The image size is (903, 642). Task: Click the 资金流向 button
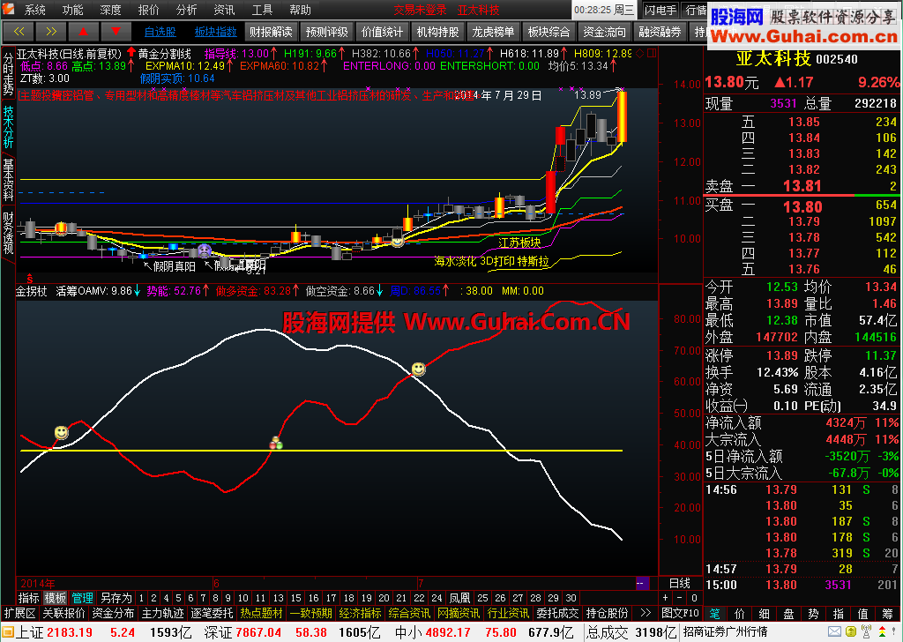[604, 32]
